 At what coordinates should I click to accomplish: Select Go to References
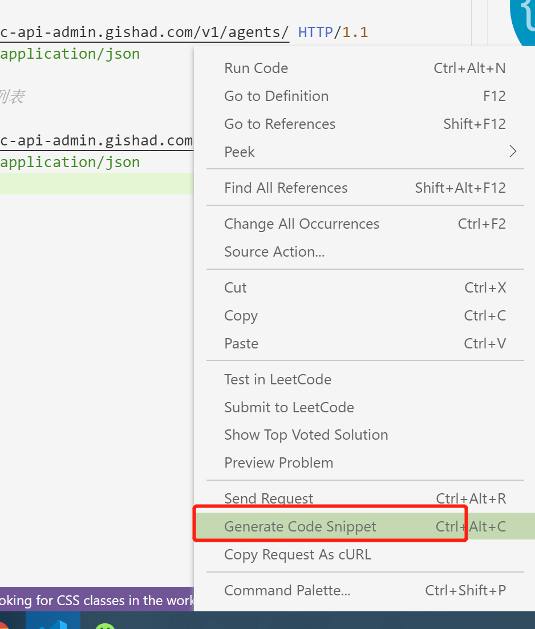click(279, 124)
